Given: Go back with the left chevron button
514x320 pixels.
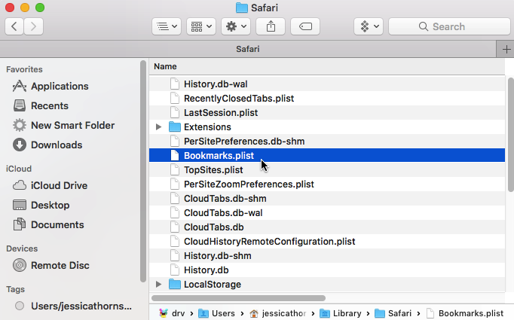Looking at the screenshot, I should click(x=14, y=26).
